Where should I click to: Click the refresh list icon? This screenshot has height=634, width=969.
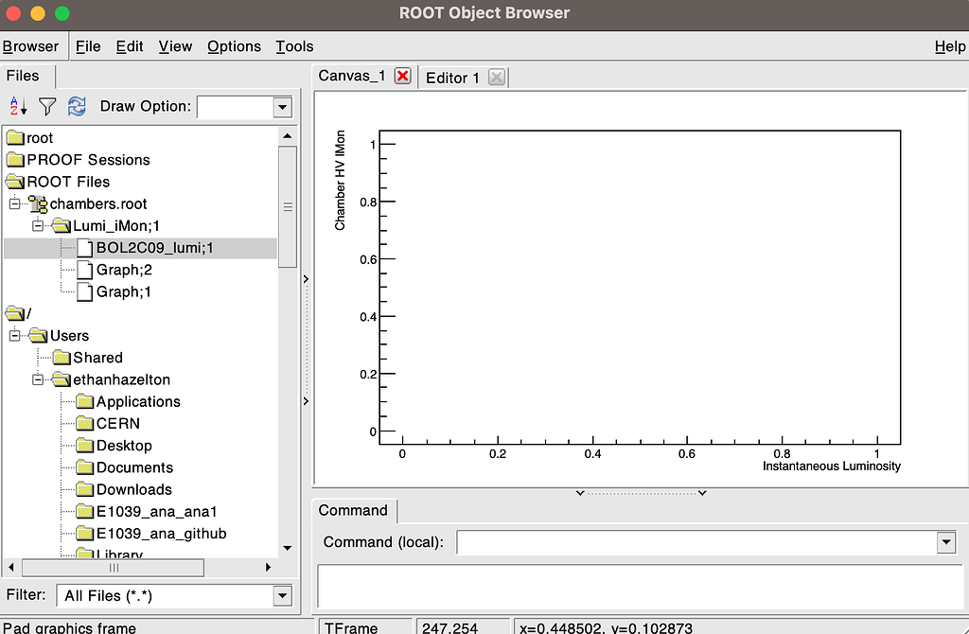pos(77,106)
